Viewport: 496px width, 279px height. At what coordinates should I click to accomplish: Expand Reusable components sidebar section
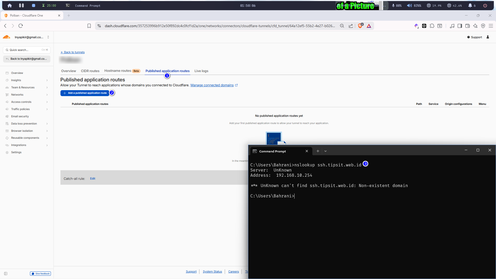[x=47, y=138]
